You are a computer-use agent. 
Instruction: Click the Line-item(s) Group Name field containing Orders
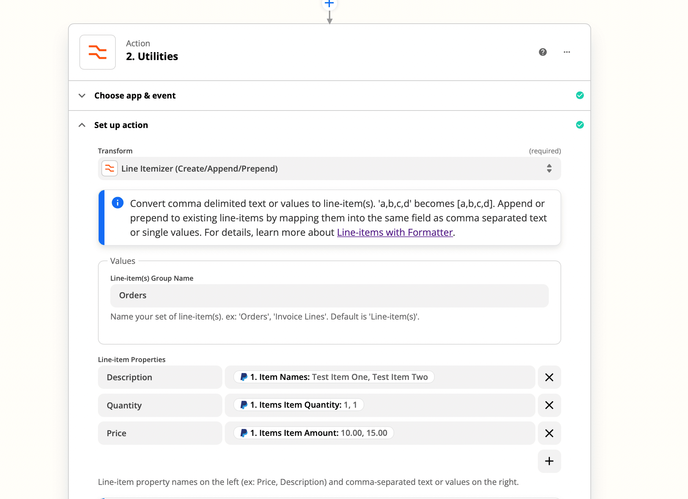point(329,295)
